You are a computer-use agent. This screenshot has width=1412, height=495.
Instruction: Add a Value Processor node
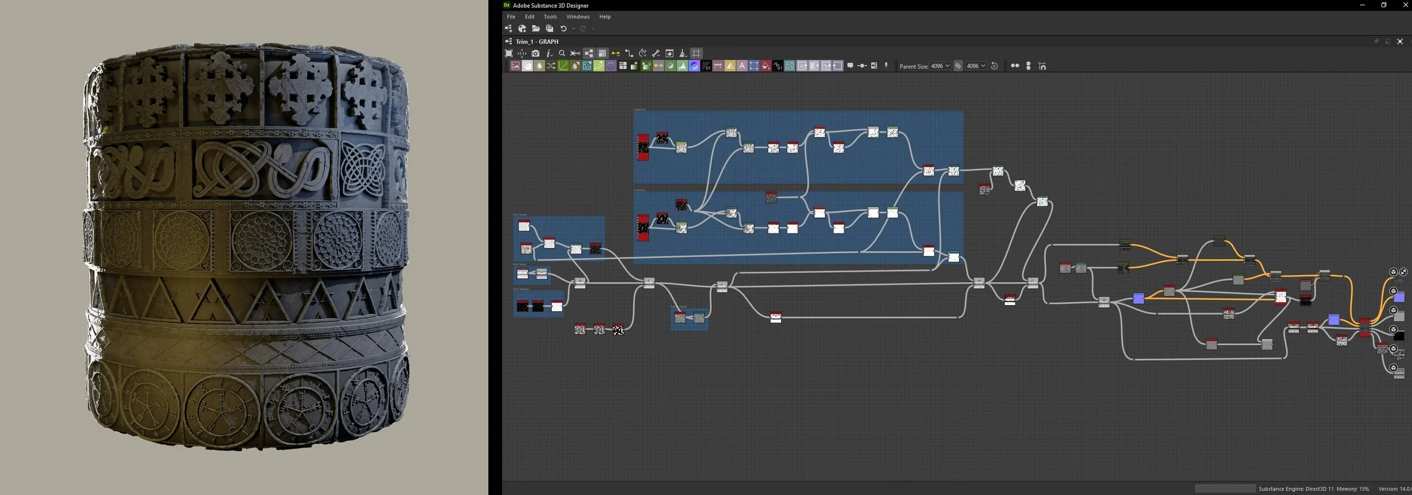pos(778,66)
